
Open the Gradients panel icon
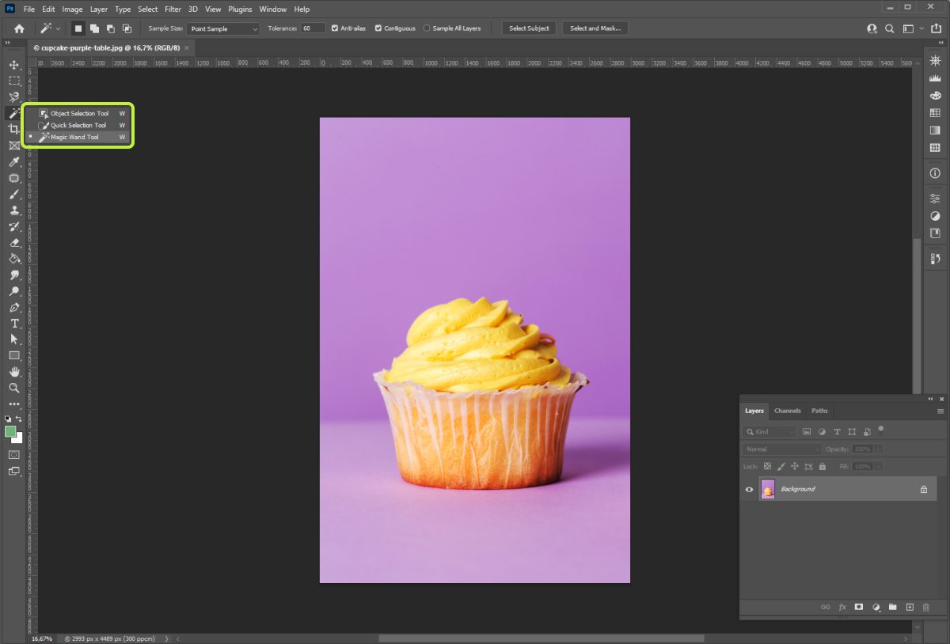pos(935,131)
